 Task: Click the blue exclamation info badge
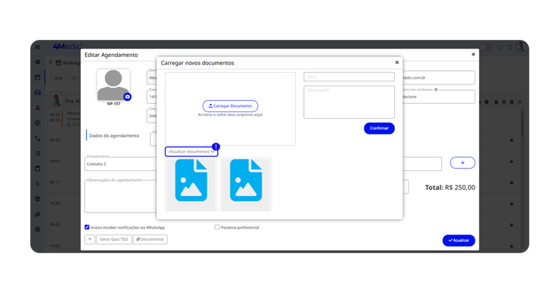pos(216,147)
